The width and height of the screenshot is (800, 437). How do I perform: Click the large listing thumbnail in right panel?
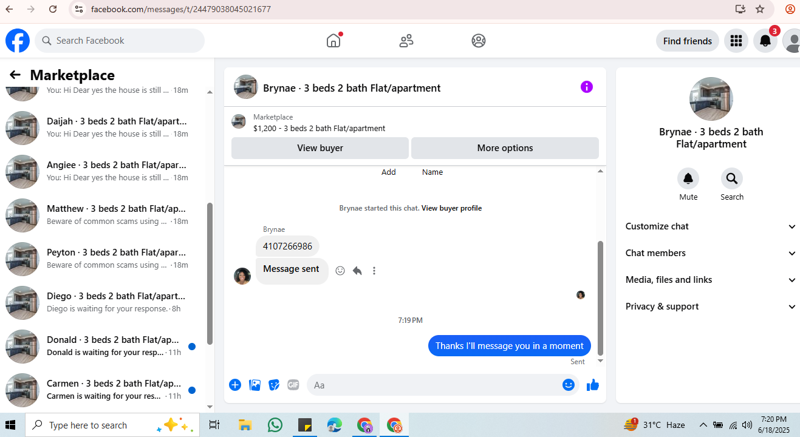tap(711, 99)
